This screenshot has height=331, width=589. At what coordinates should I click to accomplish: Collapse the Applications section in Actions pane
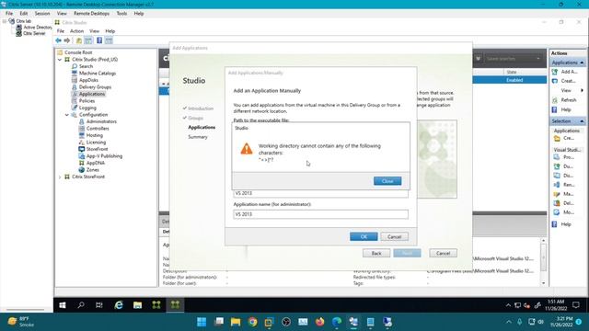(x=582, y=63)
